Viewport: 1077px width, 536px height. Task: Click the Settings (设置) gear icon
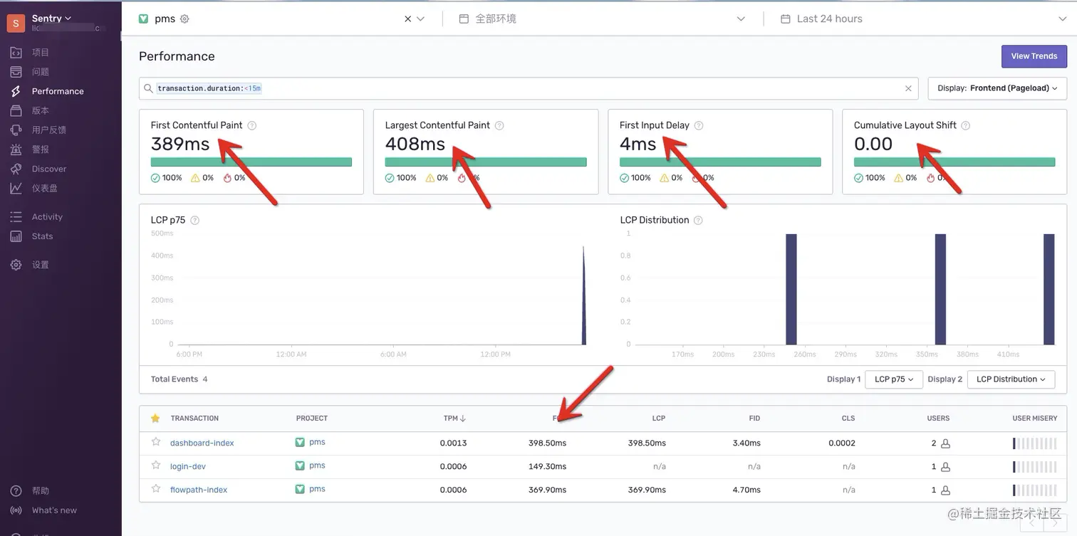(16, 265)
